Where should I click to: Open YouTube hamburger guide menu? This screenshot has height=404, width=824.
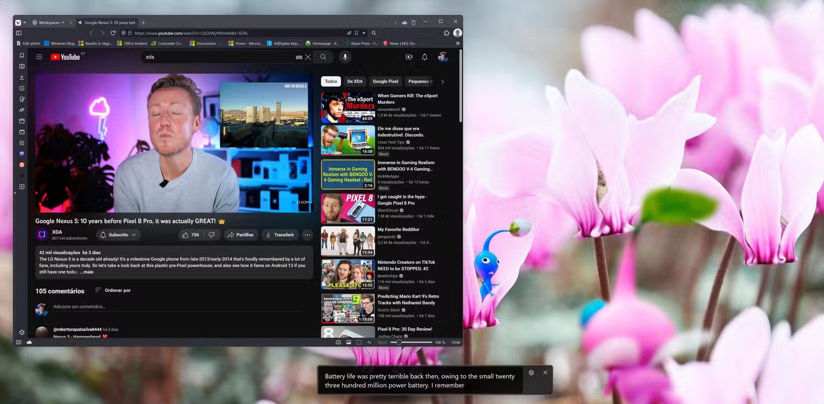(39, 57)
